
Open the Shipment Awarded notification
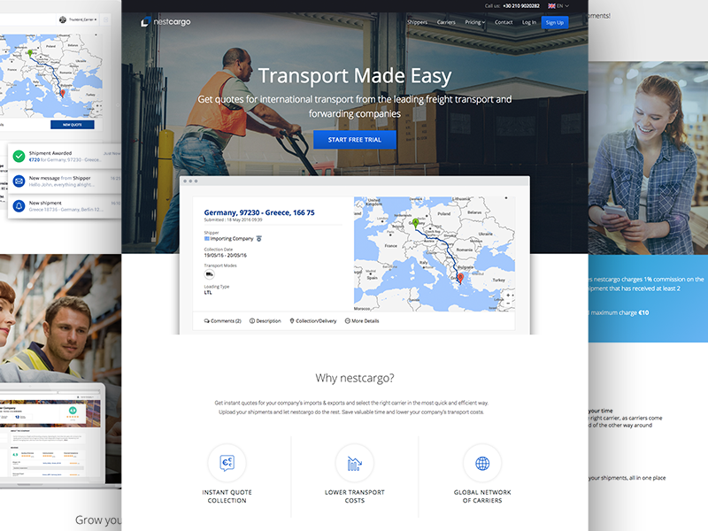tap(65, 157)
